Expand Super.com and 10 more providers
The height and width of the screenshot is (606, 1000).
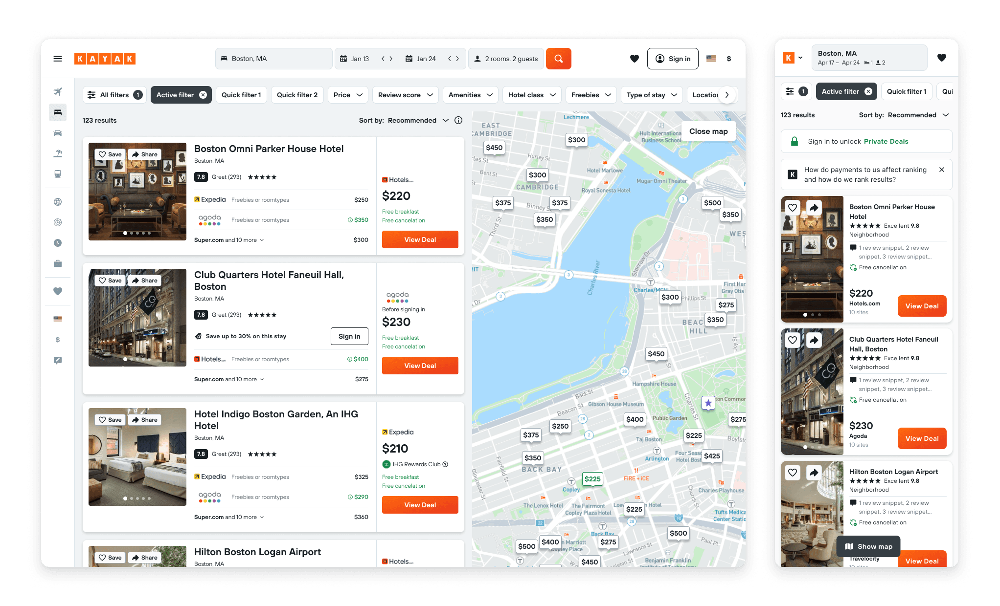click(x=229, y=240)
